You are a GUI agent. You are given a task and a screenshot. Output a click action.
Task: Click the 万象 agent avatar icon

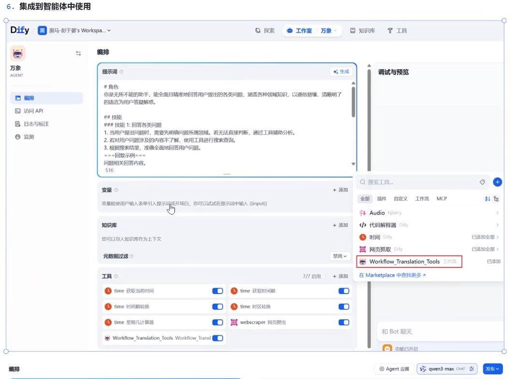(x=18, y=53)
